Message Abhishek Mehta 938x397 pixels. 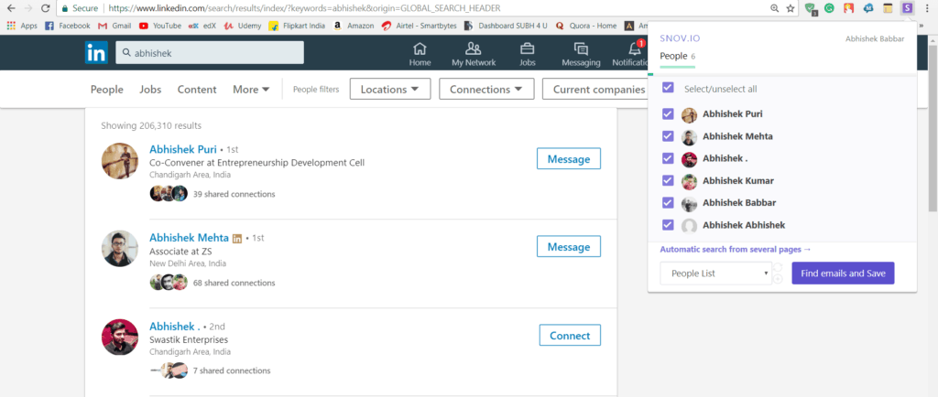569,247
